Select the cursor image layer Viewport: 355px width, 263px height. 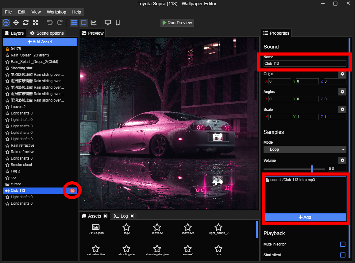point(40,184)
